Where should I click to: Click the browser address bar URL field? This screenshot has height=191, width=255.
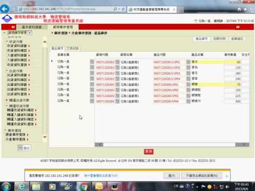tap(65, 9)
